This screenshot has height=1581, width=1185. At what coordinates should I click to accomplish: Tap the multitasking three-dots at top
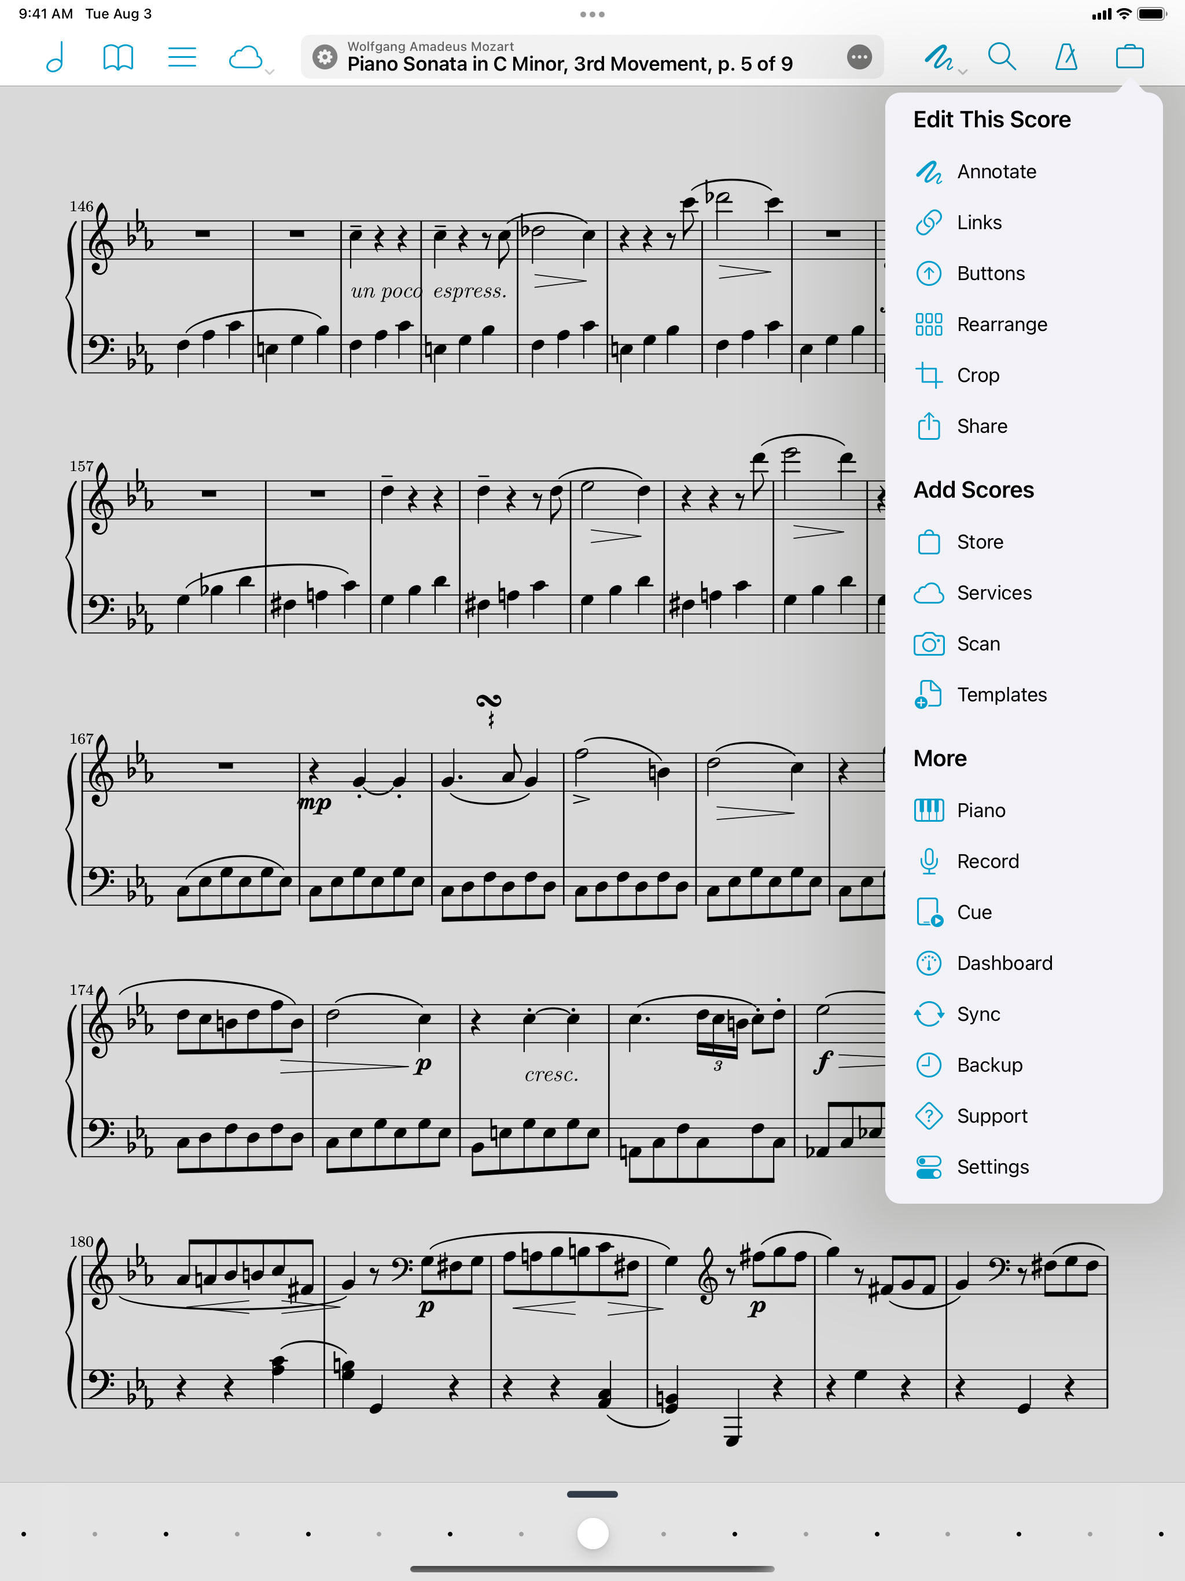pyautogui.click(x=592, y=14)
